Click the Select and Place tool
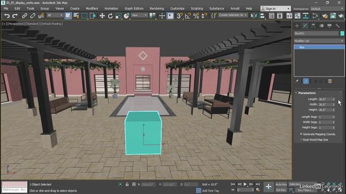Screen dimensions: 346x194 click(127, 16)
